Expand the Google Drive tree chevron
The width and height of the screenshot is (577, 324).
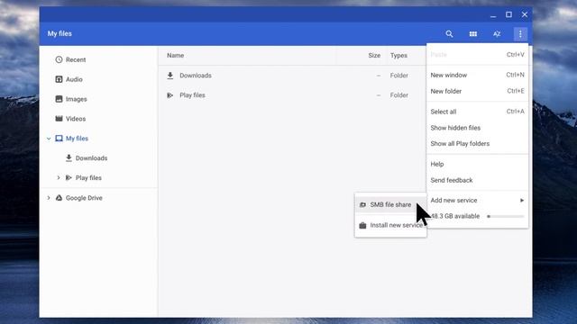point(49,198)
